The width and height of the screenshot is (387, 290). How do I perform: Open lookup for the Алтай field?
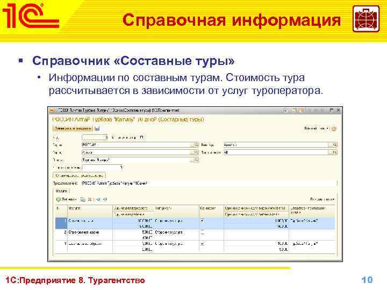pyautogui.click(x=196, y=153)
